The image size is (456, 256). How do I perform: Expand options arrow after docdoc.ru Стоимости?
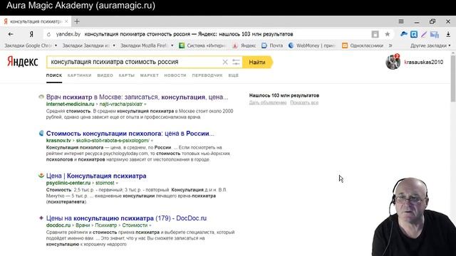[150, 225]
